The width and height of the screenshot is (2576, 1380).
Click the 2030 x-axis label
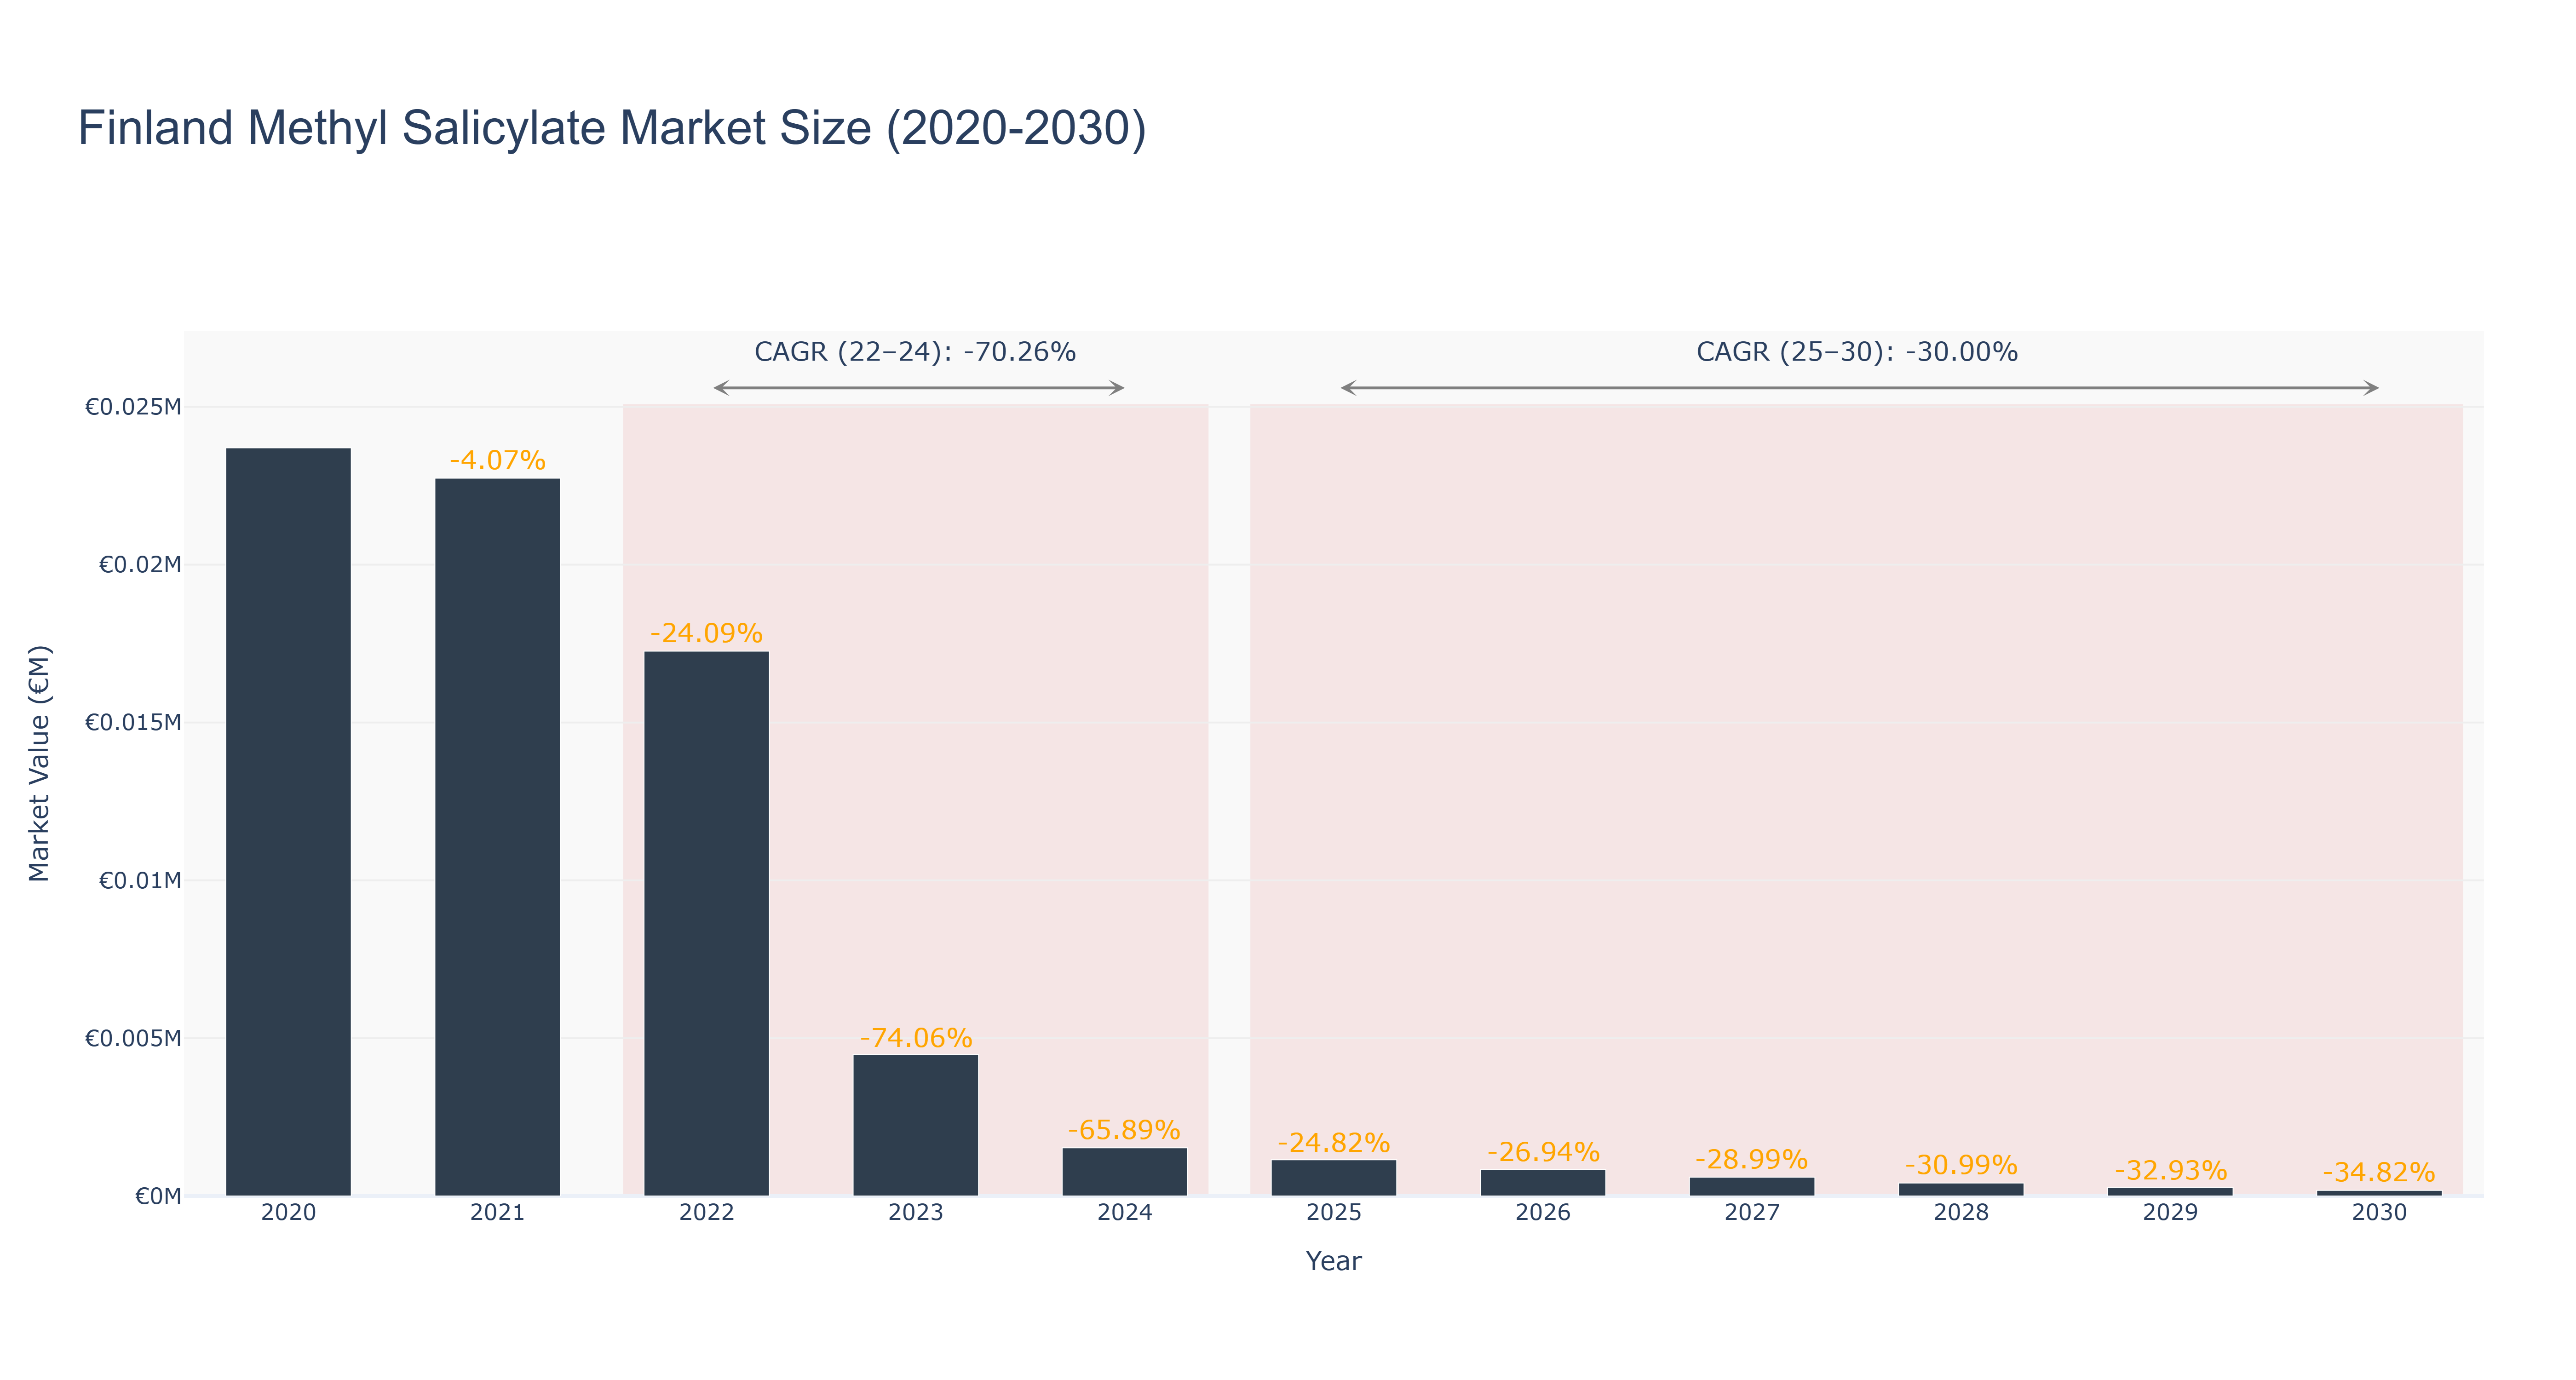coord(2379,1213)
